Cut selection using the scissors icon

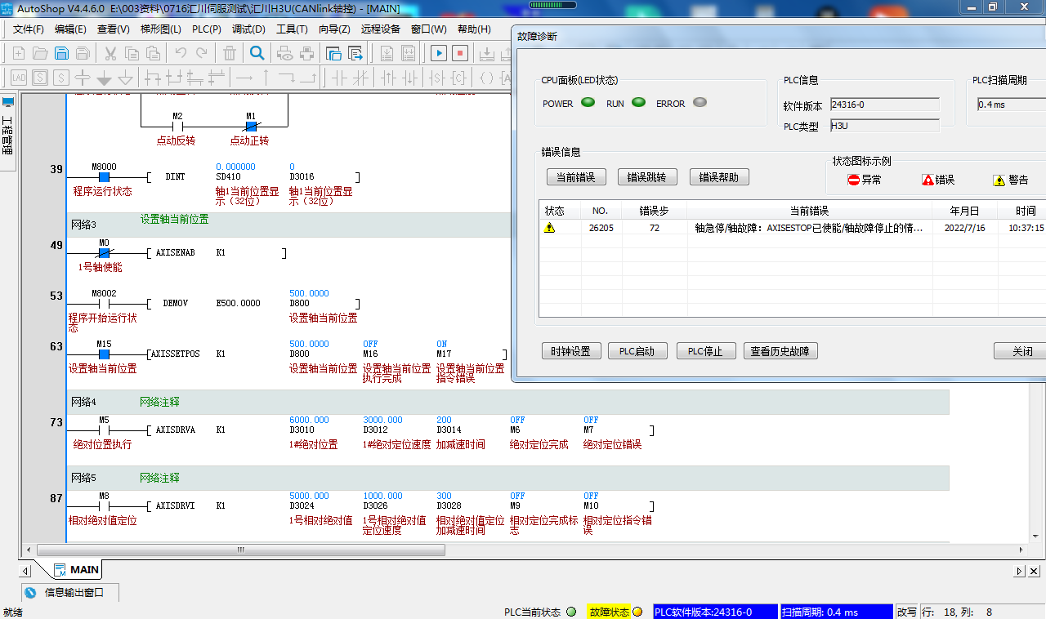(110, 54)
